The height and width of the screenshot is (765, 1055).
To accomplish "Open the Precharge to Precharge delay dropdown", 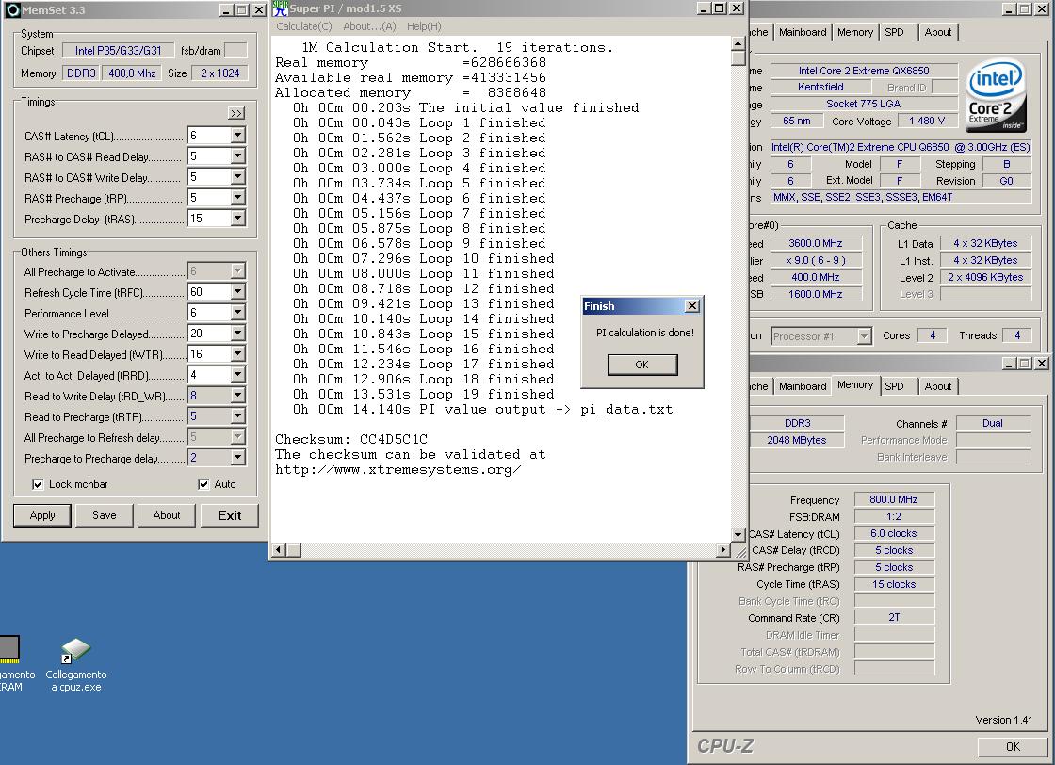I will click(x=237, y=458).
